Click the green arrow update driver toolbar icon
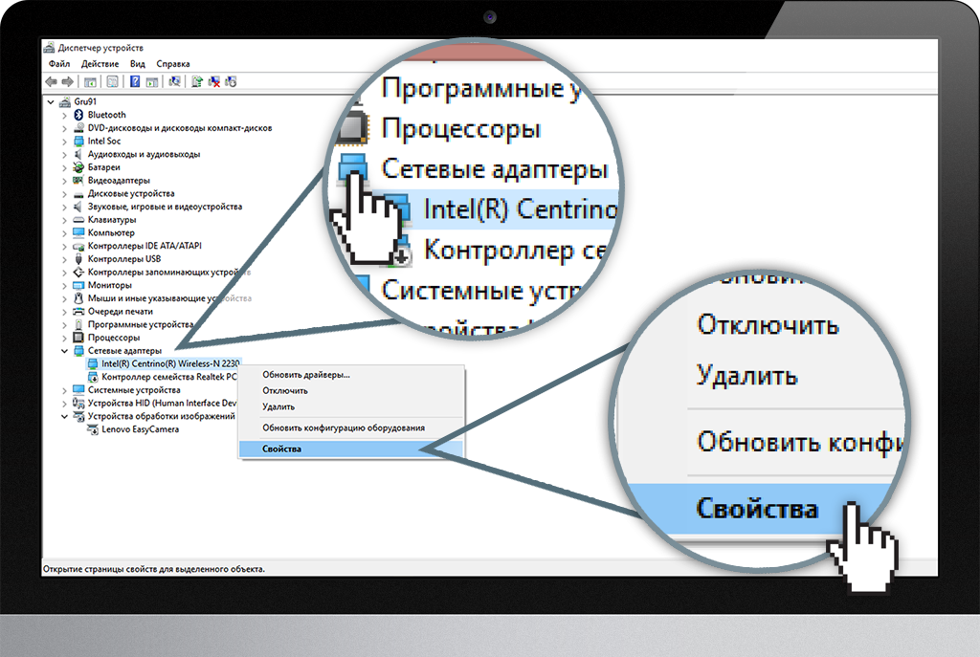Viewport: 980px width, 657px height. [197, 82]
